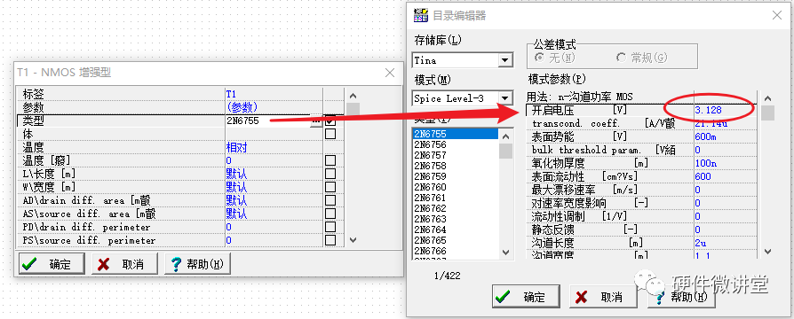
Task: Toggle the checkbox in the AD\drain diff. area row
Action: [x=330, y=200]
